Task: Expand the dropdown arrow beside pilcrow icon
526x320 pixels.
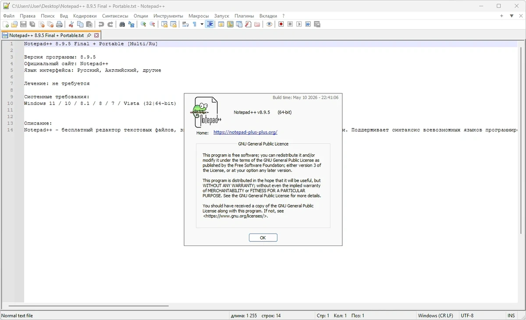Action: pyautogui.click(x=202, y=24)
